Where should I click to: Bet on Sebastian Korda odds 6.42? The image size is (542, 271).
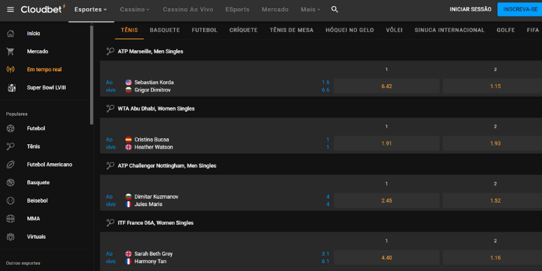click(386, 86)
